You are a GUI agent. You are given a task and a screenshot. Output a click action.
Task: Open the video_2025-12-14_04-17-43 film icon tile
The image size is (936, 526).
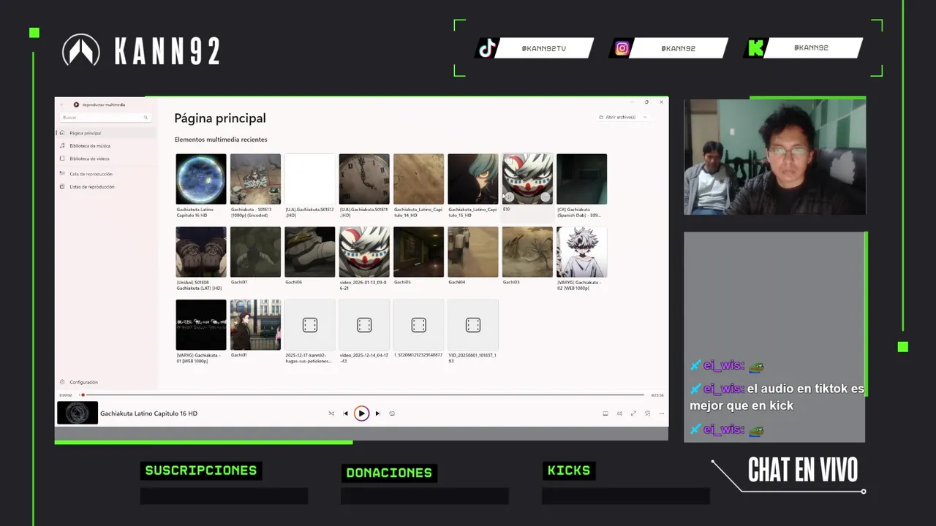(364, 325)
